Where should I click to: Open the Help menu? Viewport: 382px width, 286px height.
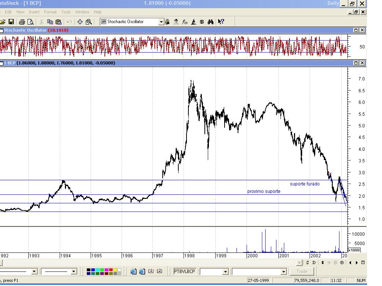coord(97,12)
